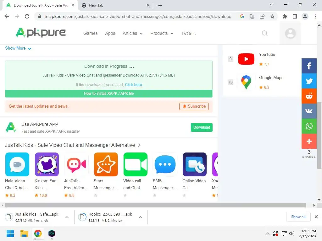Show hidden system tray icons
This screenshot has height=241, width=322.
tap(268, 233)
